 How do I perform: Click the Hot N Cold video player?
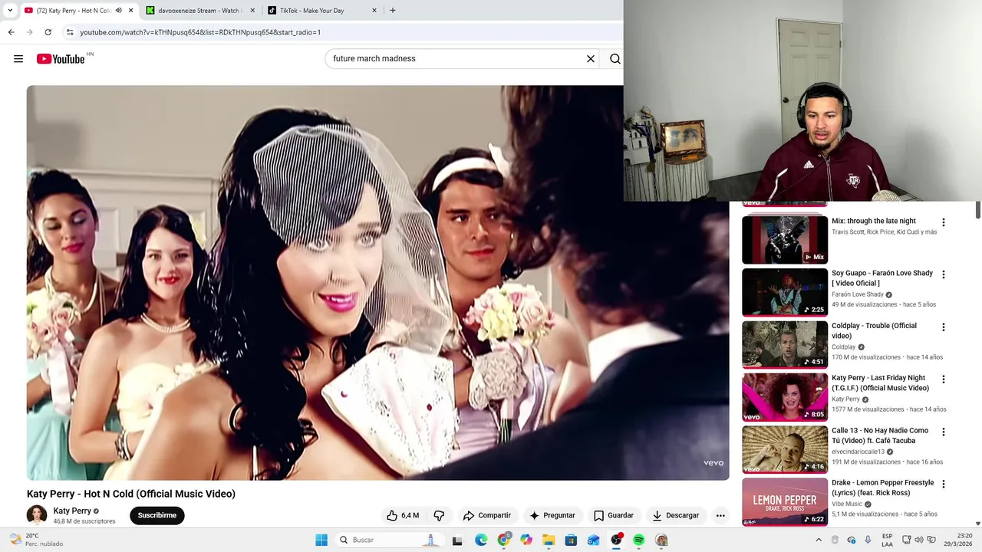[x=377, y=283]
